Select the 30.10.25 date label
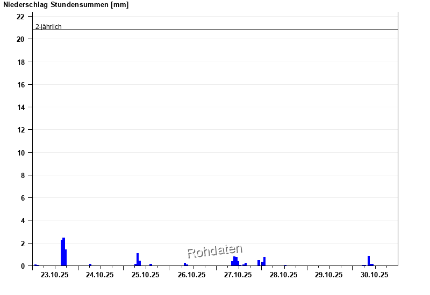430x295 pixels. 375,275
